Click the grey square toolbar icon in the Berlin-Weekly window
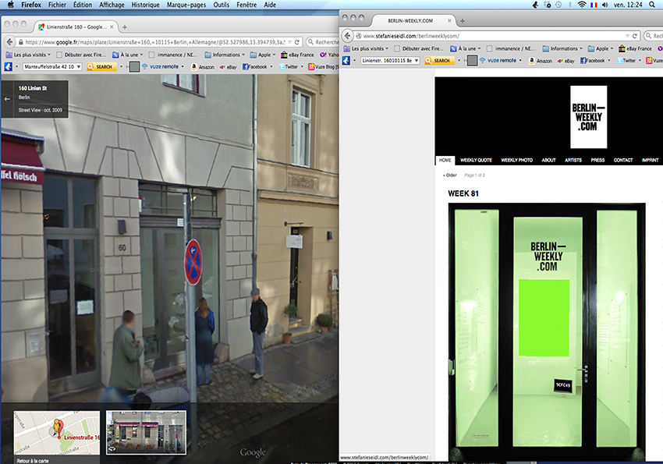 tap(473, 60)
